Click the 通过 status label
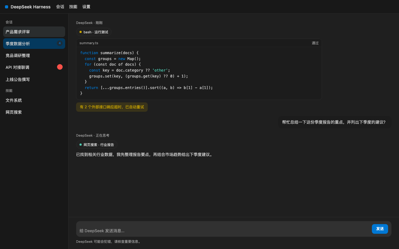The height and width of the screenshot is (249, 399). pyautogui.click(x=315, y=43)
